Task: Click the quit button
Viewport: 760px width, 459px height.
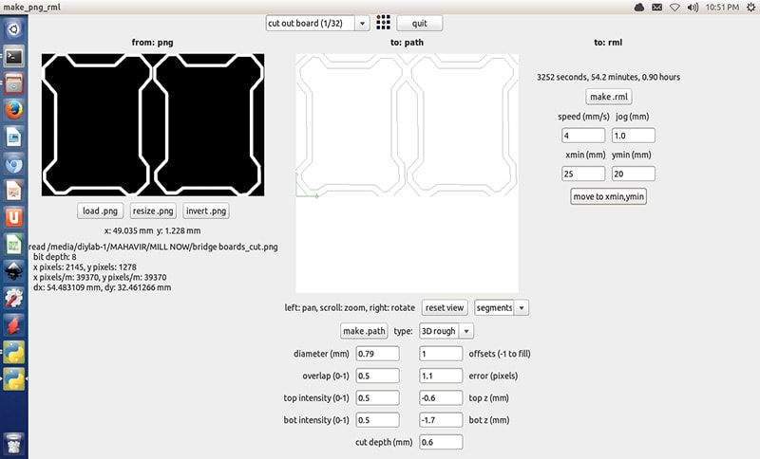Action: (419, 23)
